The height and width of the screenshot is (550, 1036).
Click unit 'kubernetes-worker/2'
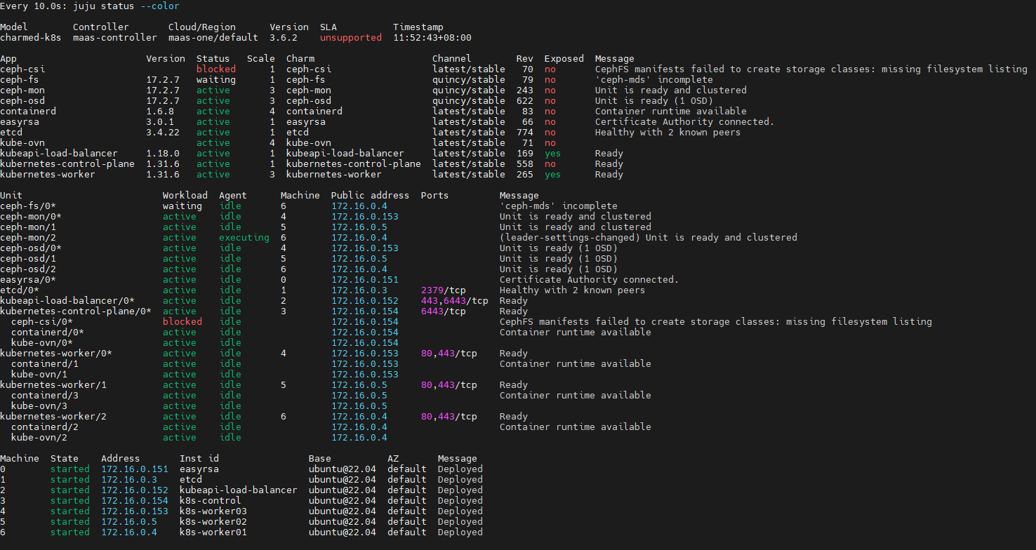tap(53, 417)
